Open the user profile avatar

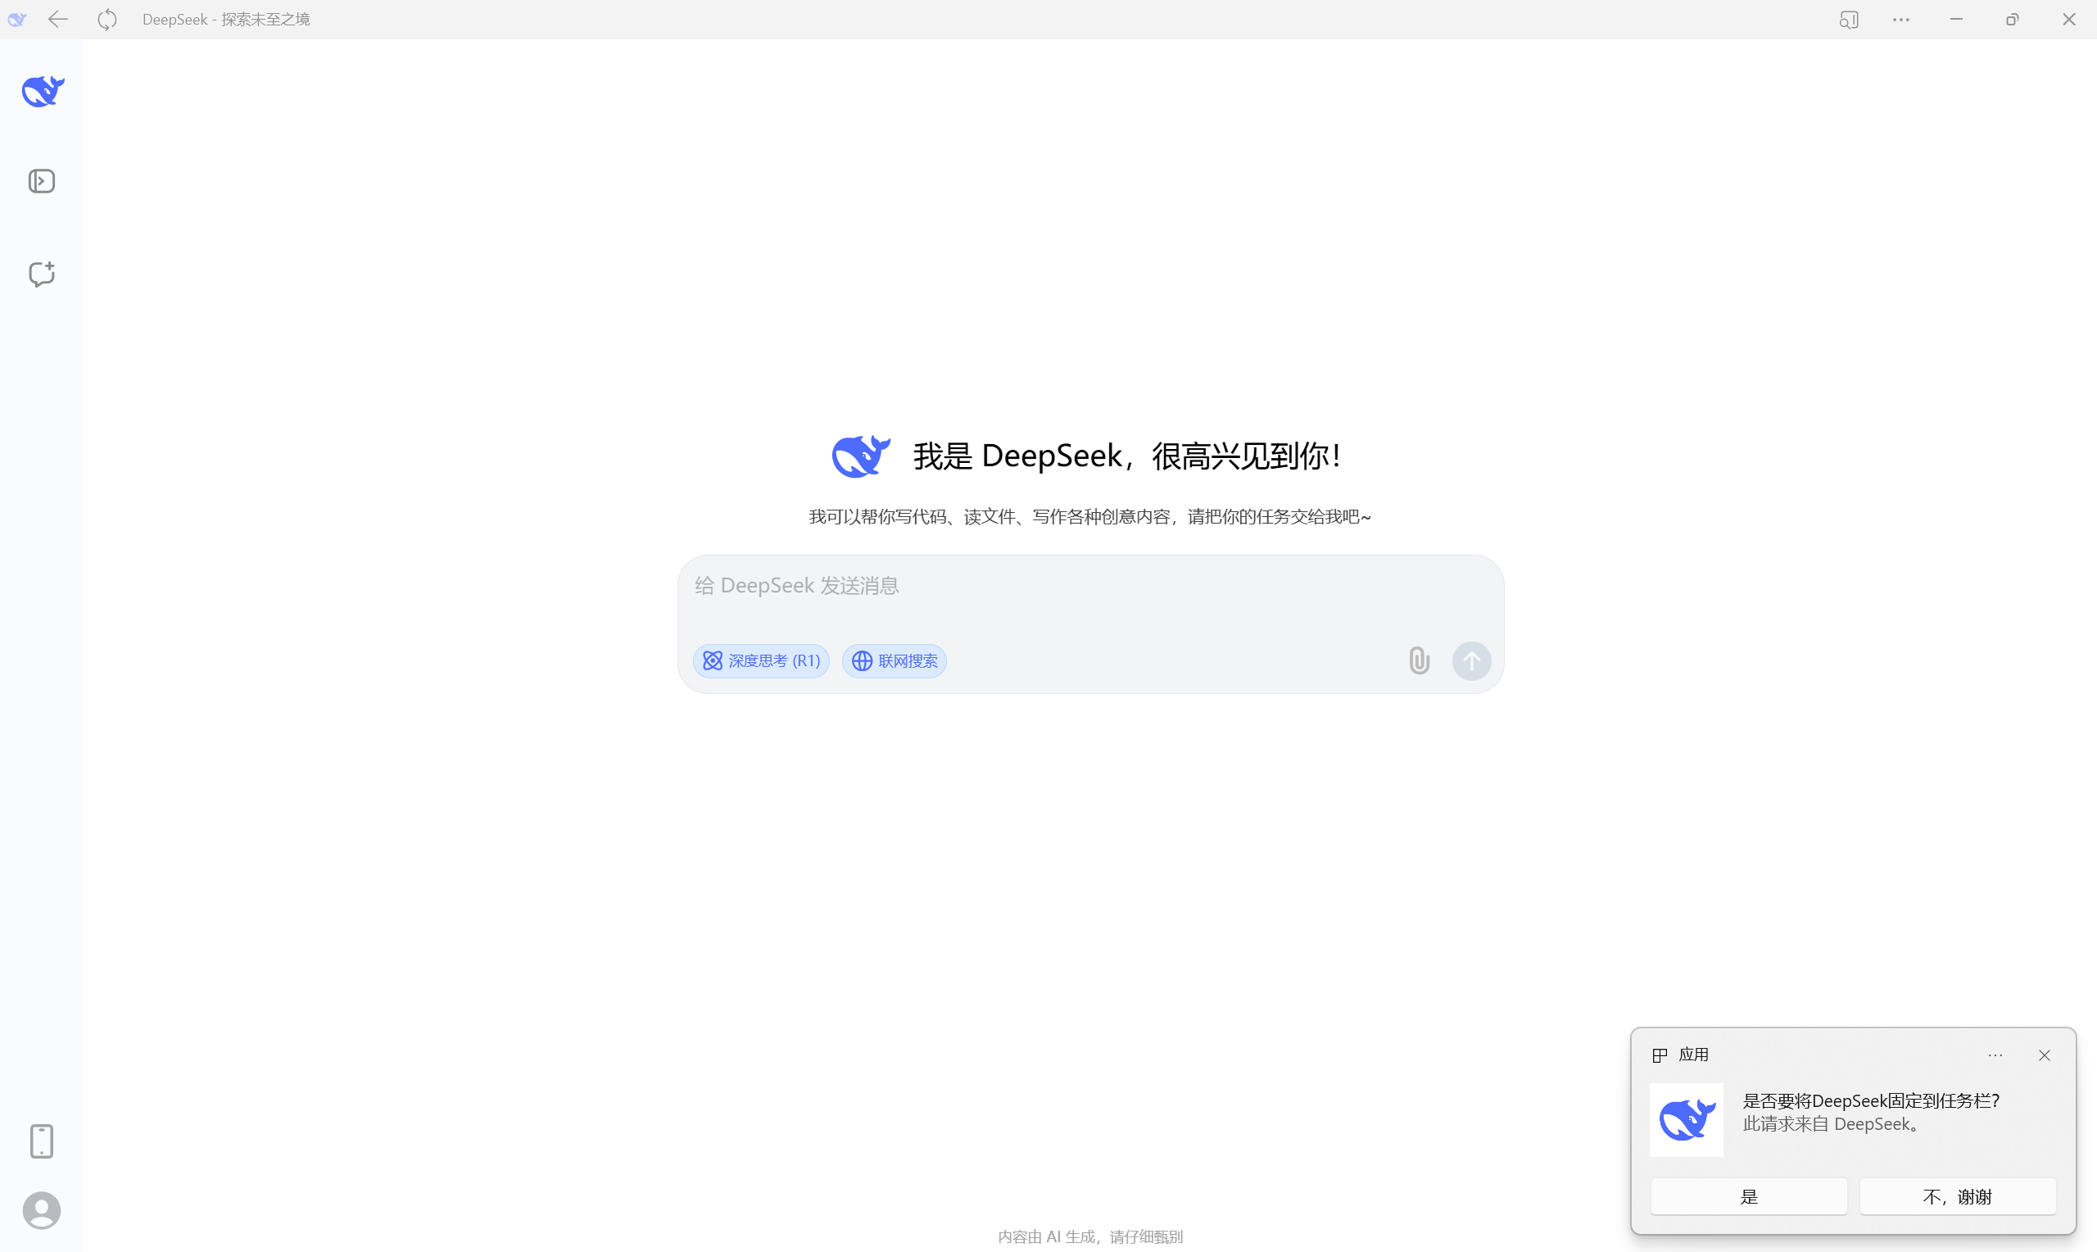click(41, 1210)
